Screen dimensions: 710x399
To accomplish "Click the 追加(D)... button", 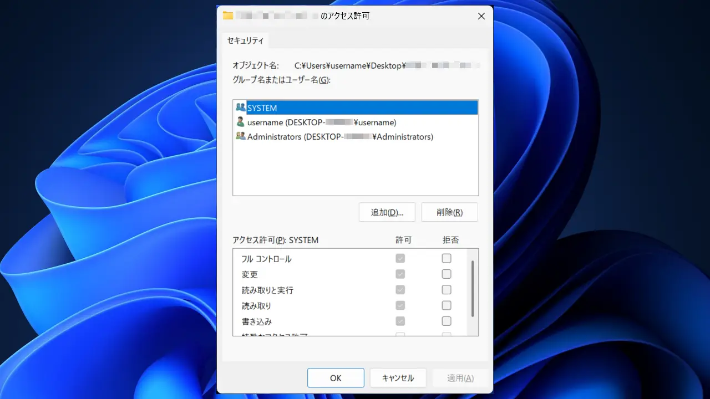I will click(387, 212).
